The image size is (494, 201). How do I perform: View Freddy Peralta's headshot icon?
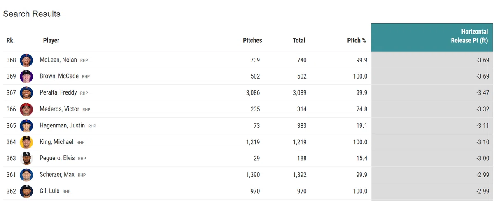pyautogui.click(x=26, y=93)
